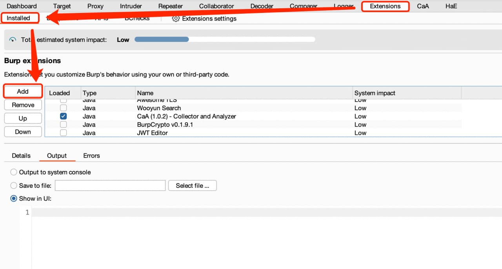The height and width of the screenshot is (269, 502).
Task: Click the Select file ... button
Action: pos(192,185)
